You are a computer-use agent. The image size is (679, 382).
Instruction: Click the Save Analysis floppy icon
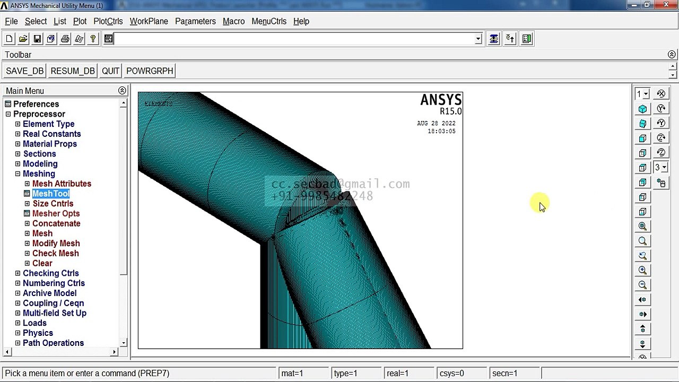coord(37,39)
